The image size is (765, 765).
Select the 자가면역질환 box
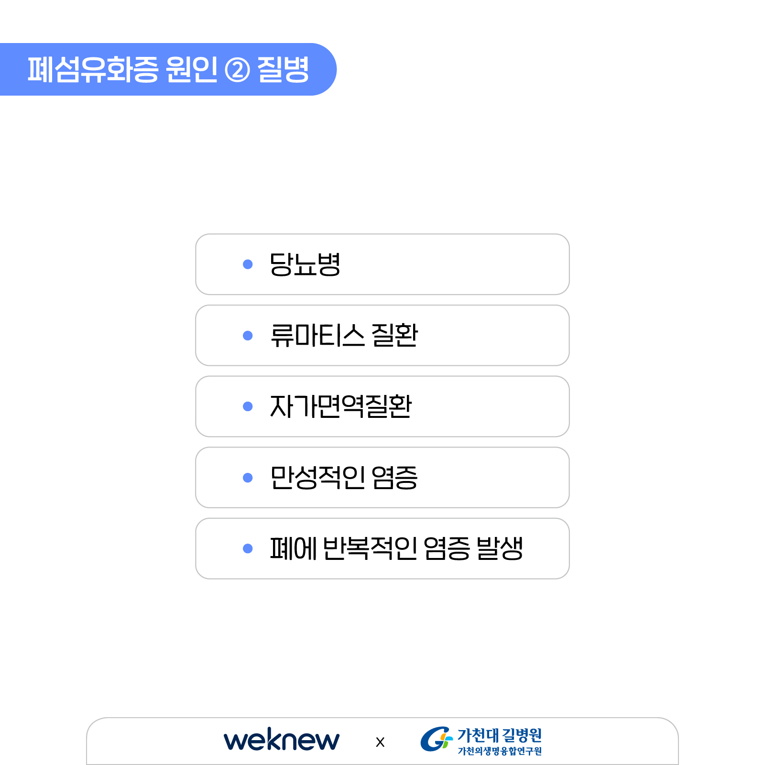(382, 406)
